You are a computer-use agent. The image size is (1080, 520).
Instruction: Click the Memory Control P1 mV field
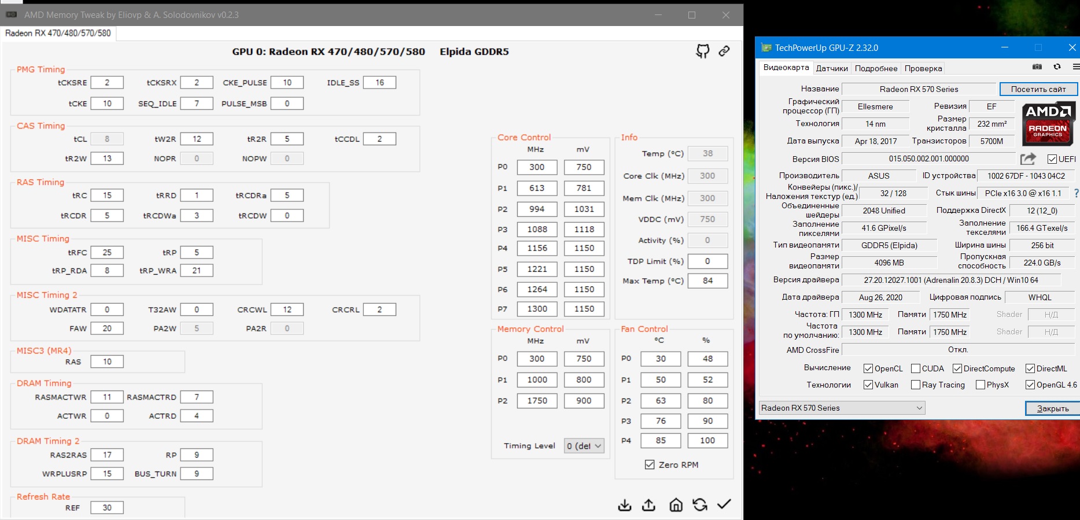tap(584, 379)
